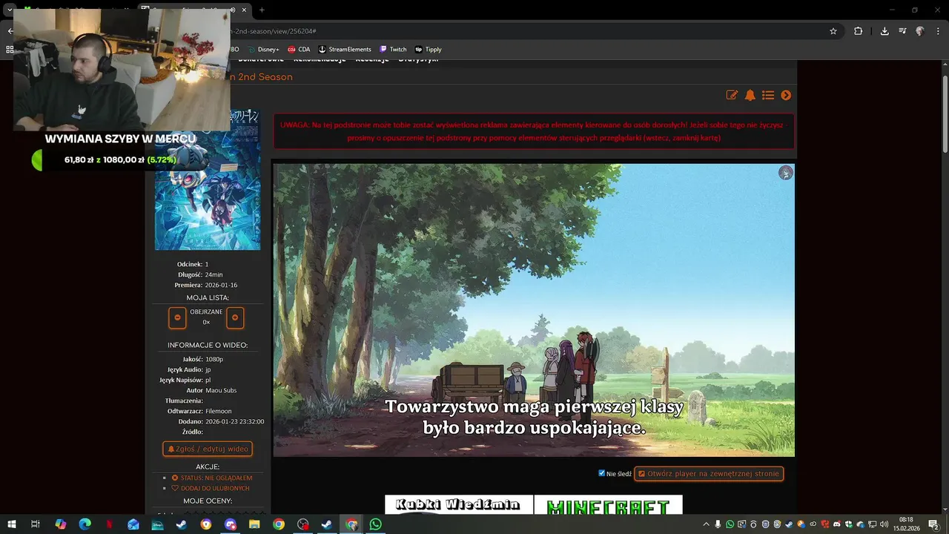Open Chrome downloads icon
Image resolution: width=949 pixels, height=534 pixels.
884,31
